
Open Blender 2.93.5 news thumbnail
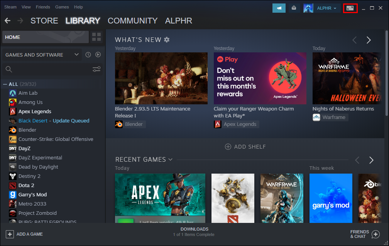click(161, 78)
